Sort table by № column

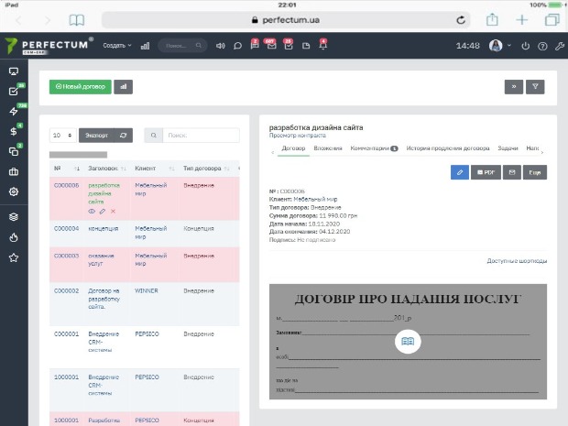(x=66, y=169)
